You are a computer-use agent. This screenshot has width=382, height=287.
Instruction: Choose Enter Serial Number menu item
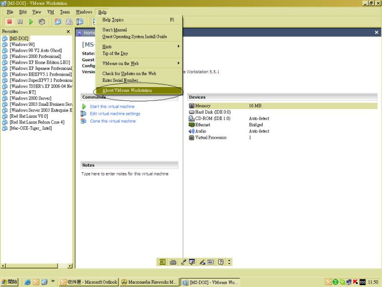139,80
